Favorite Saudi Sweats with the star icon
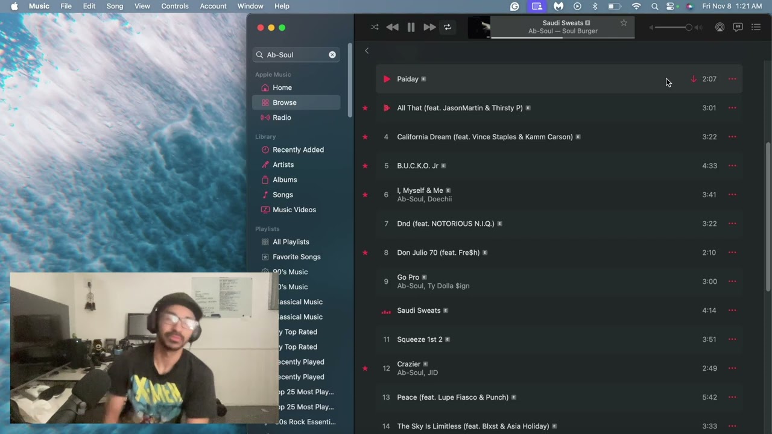The image size is (772, 434). coord(624,23)
